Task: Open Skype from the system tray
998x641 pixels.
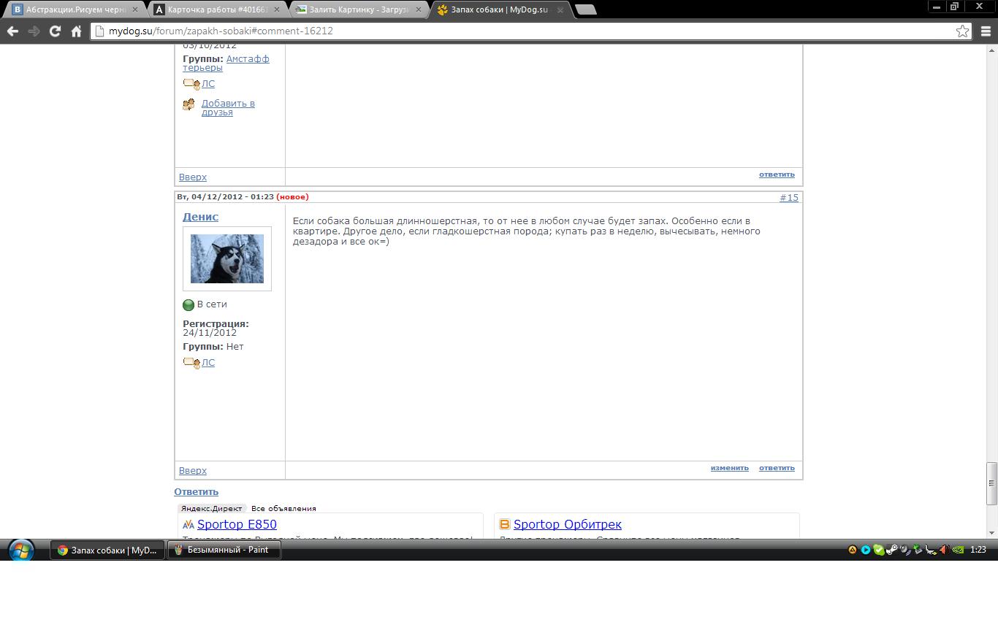Action: [879, 550]
